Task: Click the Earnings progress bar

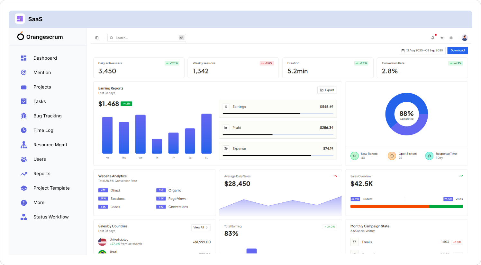Action: coord(278,114)
